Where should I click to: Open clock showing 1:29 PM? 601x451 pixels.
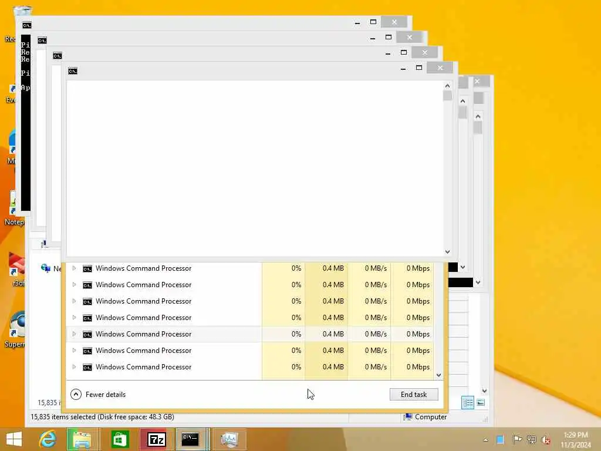point(576,439)
